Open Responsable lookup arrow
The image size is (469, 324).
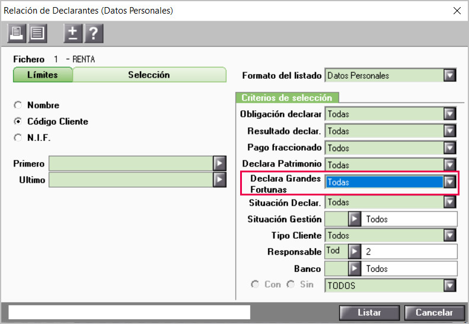(x=355, y=251)
